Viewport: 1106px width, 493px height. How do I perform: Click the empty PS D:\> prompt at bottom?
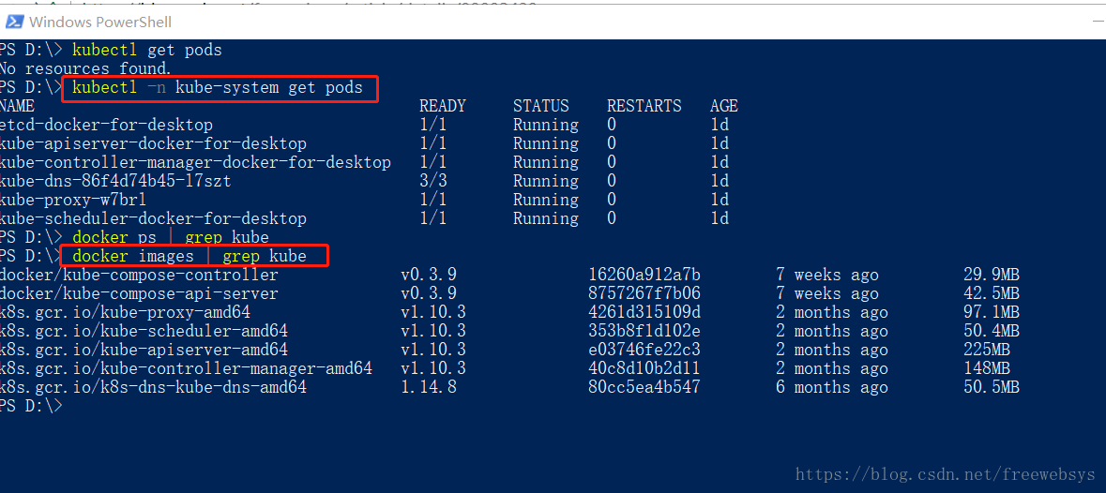[31, 406]
